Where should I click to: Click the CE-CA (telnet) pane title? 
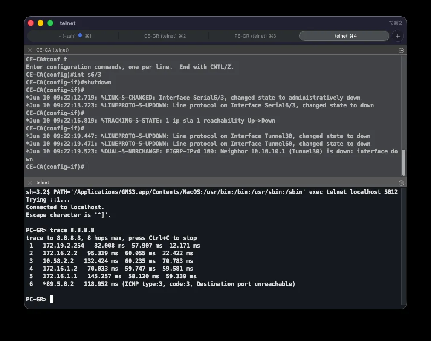pyautogui.click(x=52, y=50)
